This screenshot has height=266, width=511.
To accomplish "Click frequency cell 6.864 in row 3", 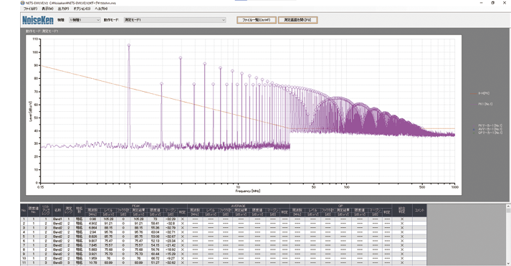I will point(93,227).
